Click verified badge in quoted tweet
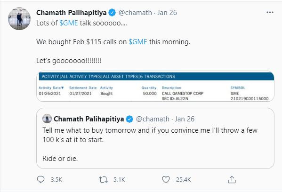This screenshot has height=192, width=282. 129,119
